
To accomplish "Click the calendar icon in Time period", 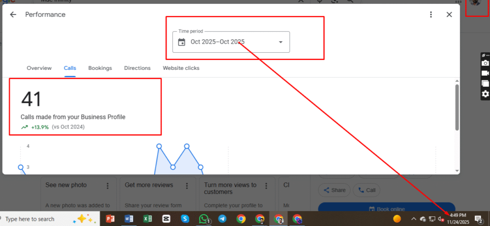I will pos(181,42).
